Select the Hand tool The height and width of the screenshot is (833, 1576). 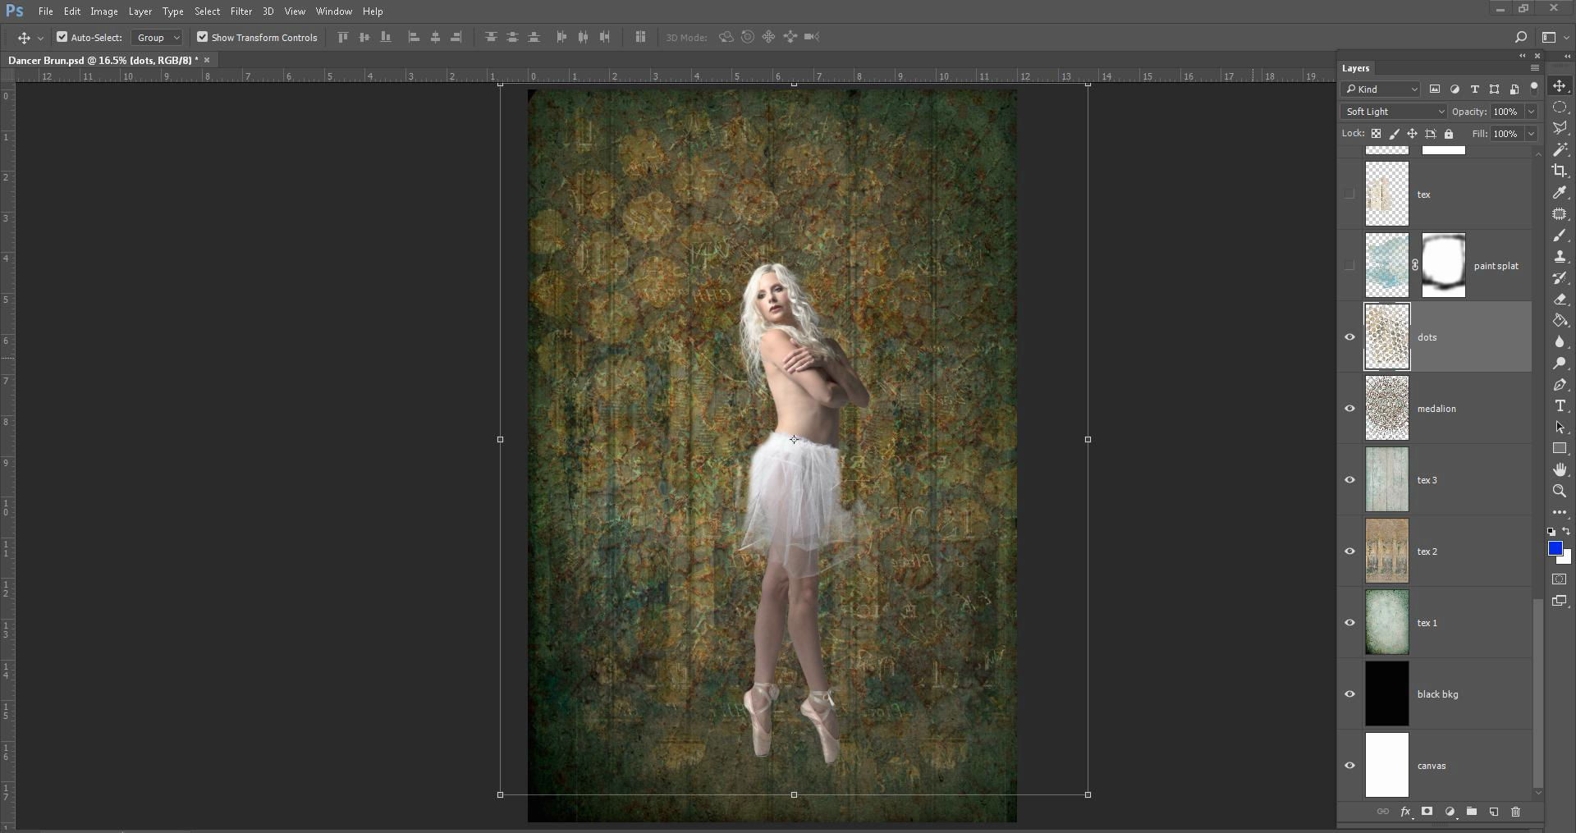tap(1560, 469)
